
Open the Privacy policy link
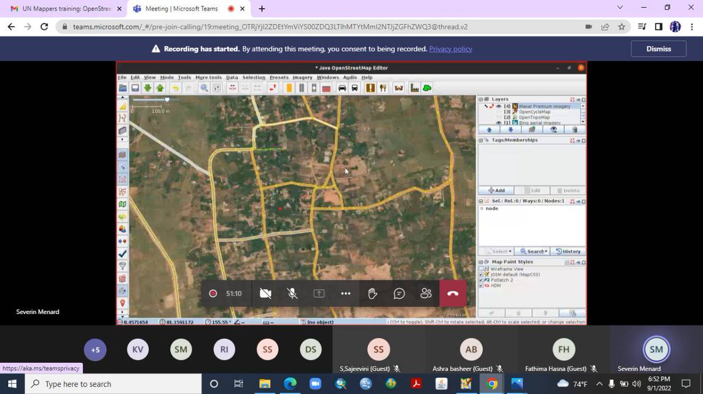click(x=451, y=49)
